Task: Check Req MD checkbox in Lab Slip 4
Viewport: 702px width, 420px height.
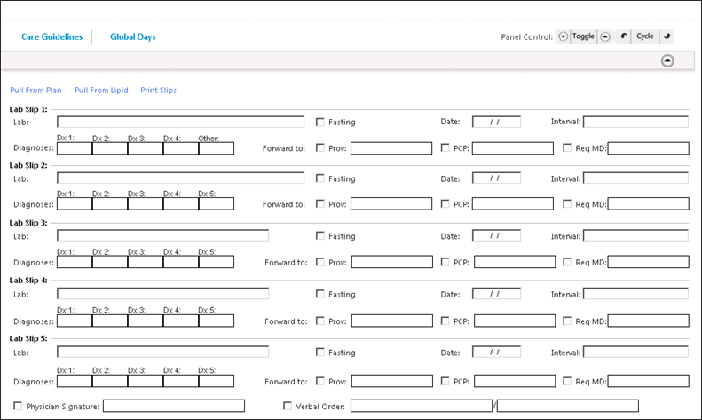Action: [x=567, y=321]
